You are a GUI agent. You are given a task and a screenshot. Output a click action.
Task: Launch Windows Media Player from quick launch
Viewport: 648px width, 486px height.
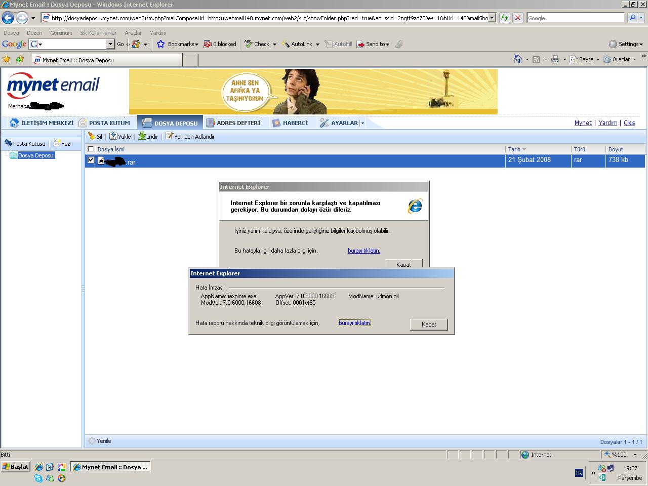(62, 478)
